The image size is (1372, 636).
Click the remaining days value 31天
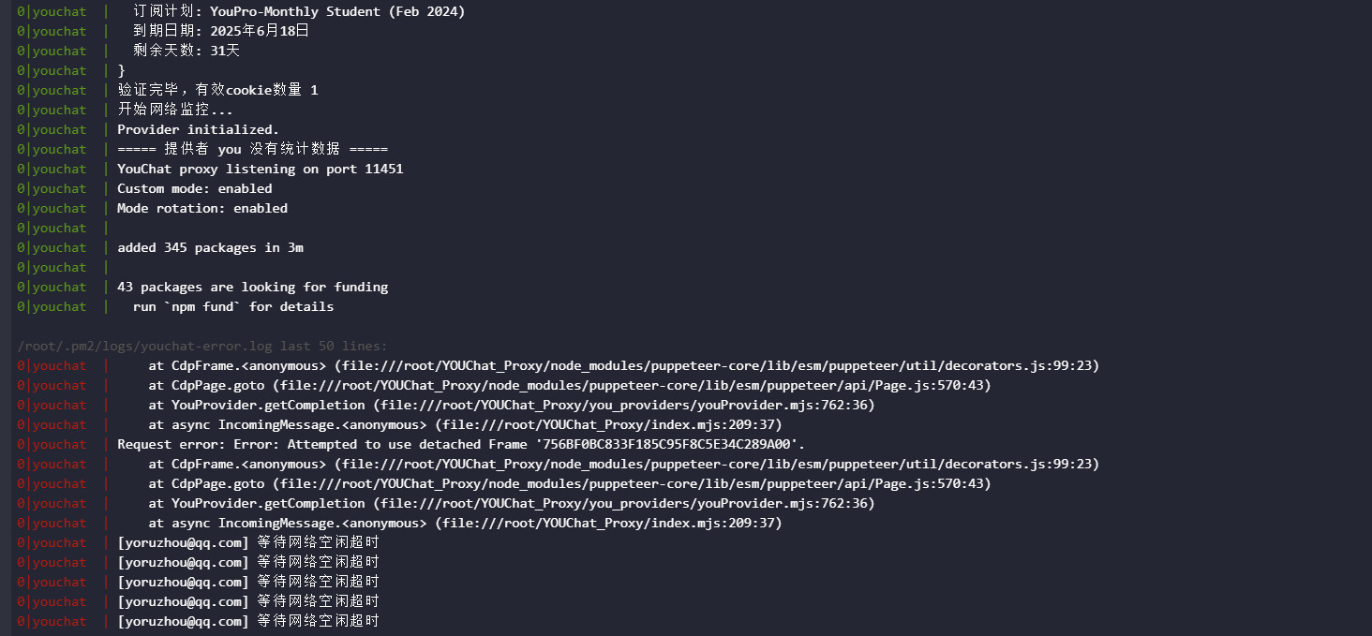point(225,51)
